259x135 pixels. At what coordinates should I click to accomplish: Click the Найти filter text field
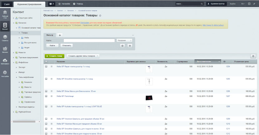tap(89, 40)
